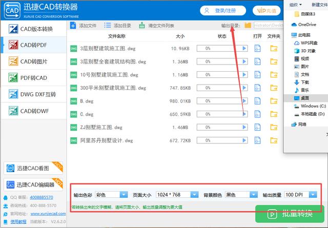Click the progress bar of C.dwg

222,114
